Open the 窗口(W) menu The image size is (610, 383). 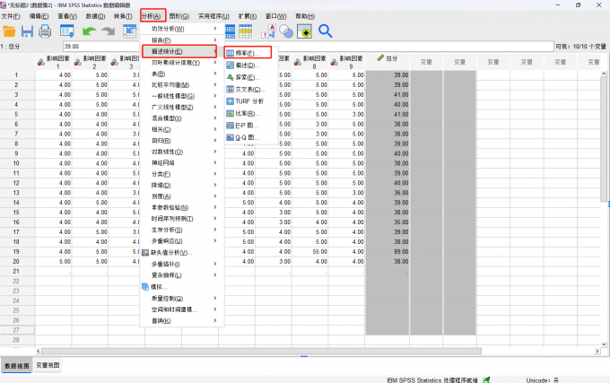(x=275, y=16)
